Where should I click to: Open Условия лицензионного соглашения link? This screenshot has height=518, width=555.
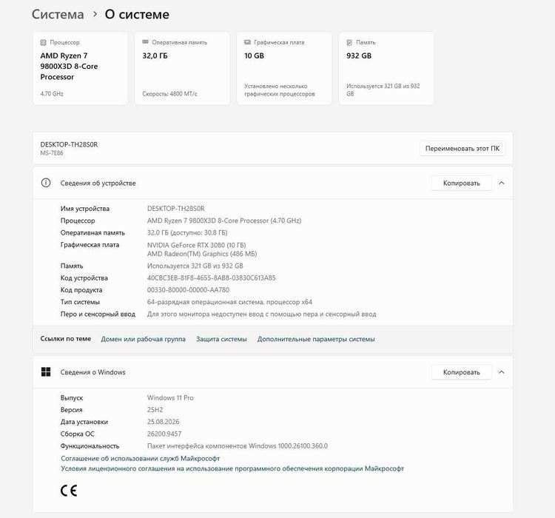click(x=232, y=468)
